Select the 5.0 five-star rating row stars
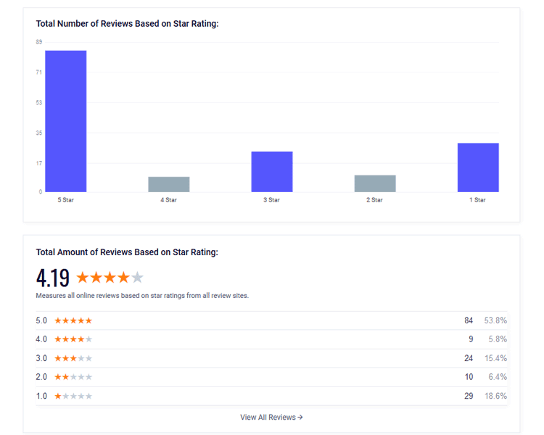544x435 pixels. 73,320
